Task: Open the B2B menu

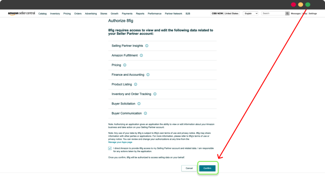Action: click(188, 14)
